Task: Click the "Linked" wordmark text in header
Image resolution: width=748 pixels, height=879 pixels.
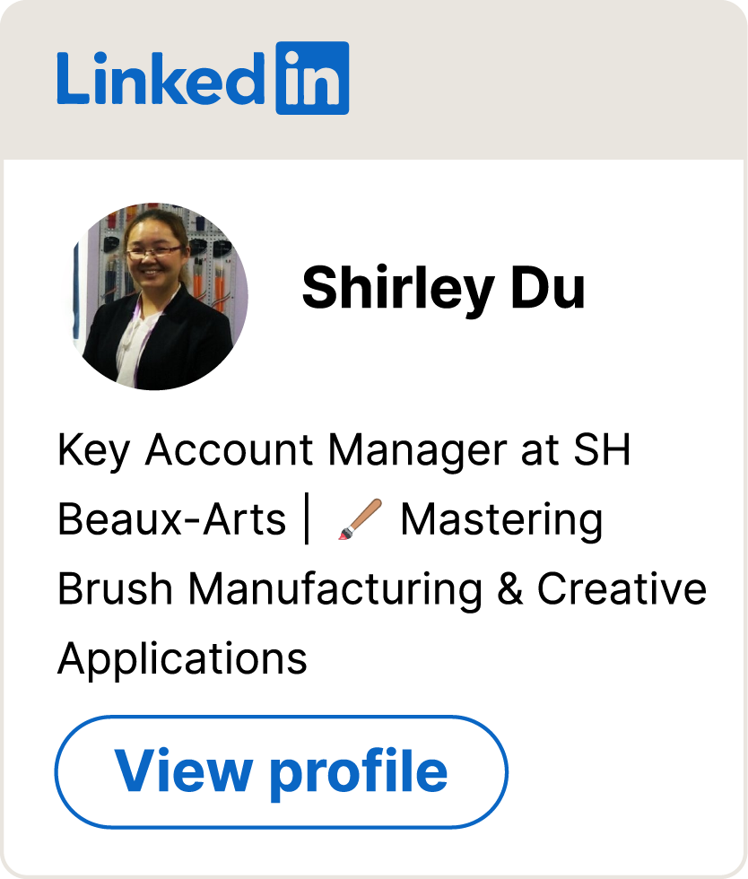Action: [161, 79]
